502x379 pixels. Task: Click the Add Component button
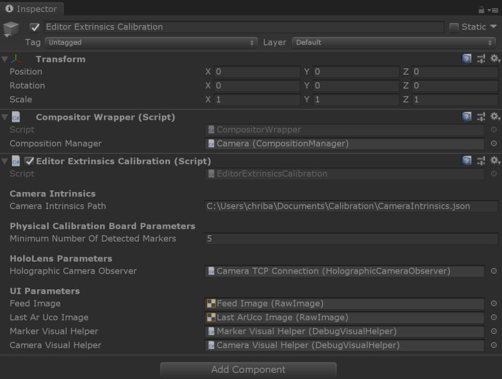tap(248, 370)
